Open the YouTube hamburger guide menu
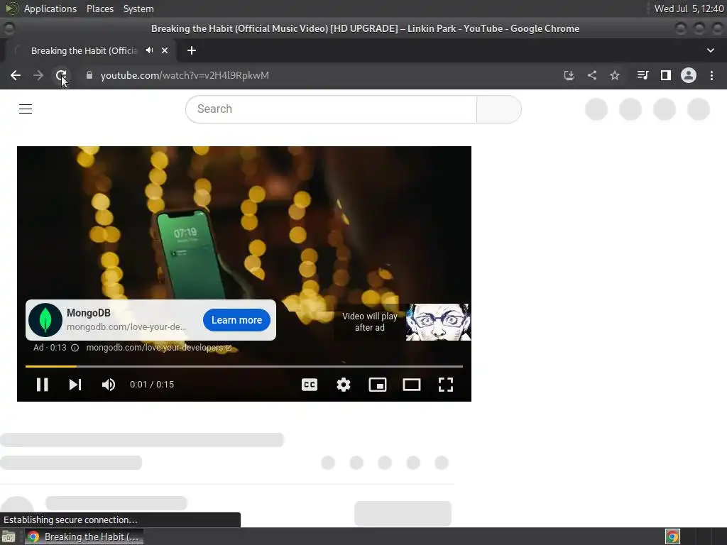Viewport: 727px width, 545px height. coord(26,109)
